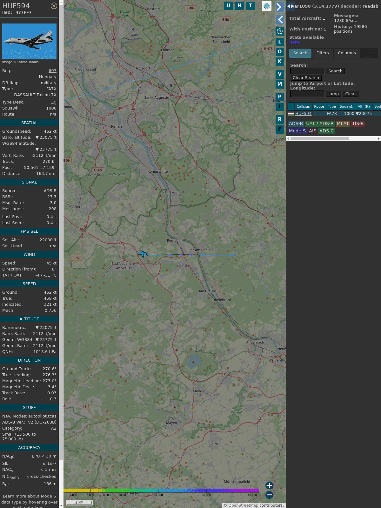Toggle the O map button
This screenshot has width=381, height=508.
point(280,51)
